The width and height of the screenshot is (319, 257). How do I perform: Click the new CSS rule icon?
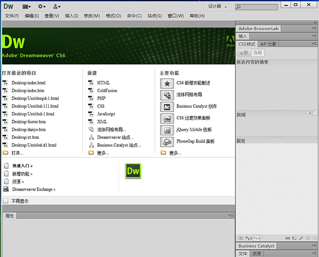click(x=294, y=238)
